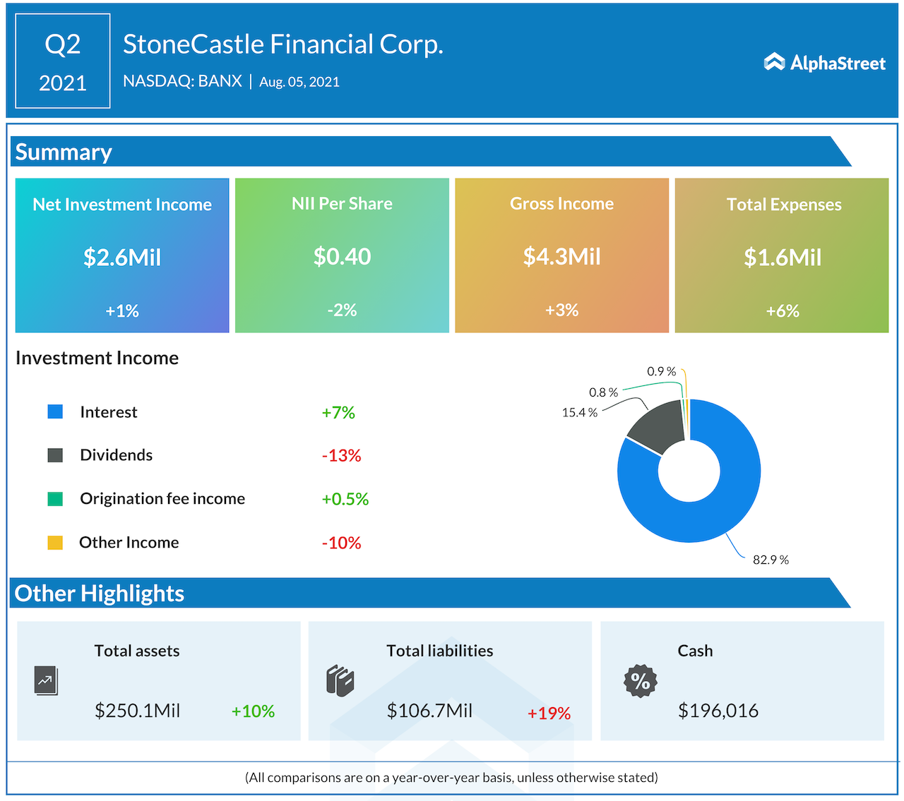Click the Aug. 05, 2021 date
The height and width of the screenshot is (801, 904).
[299, 82]
